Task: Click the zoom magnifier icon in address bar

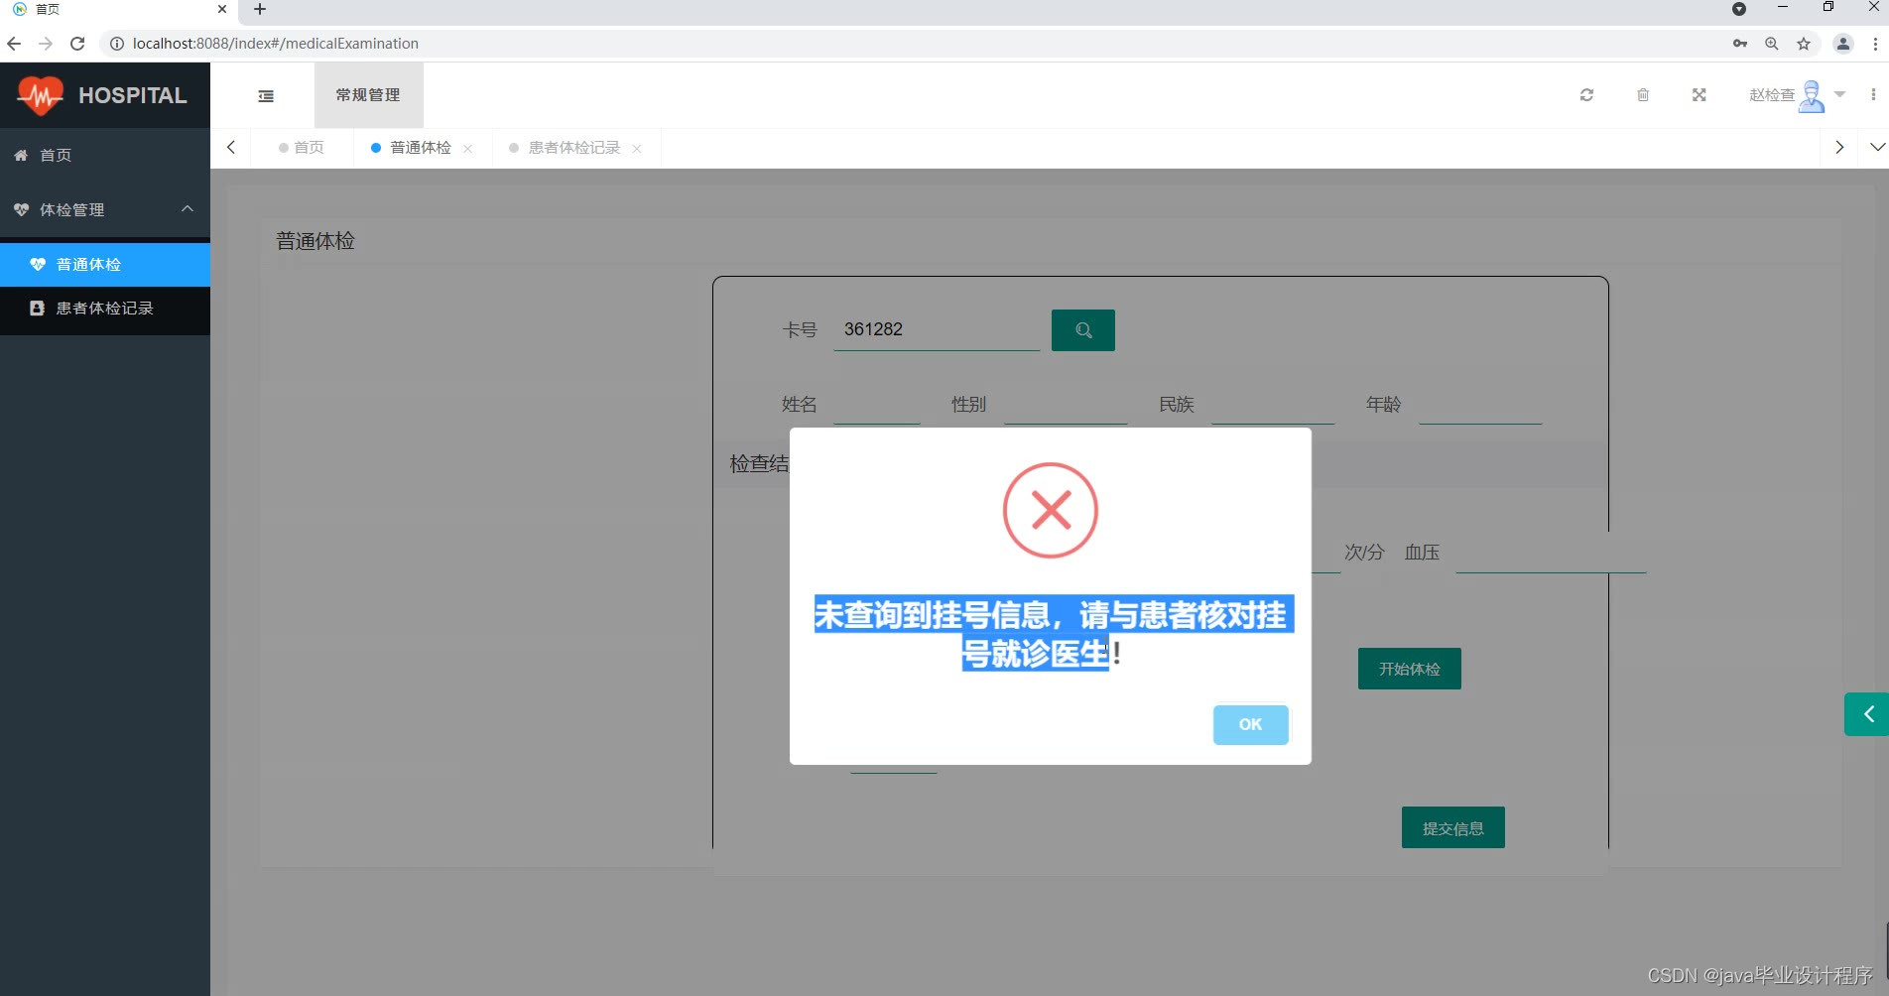Action: [x=1772, y=44]
